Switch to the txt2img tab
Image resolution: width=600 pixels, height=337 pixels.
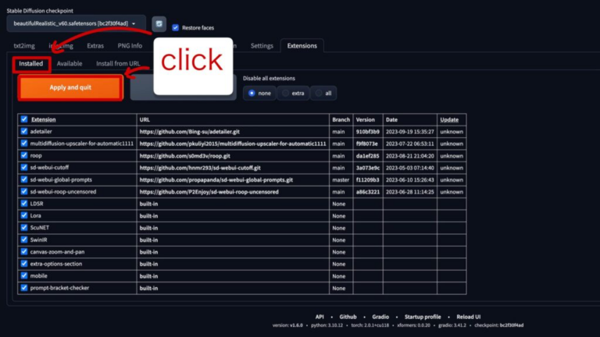tap(25, 46)
